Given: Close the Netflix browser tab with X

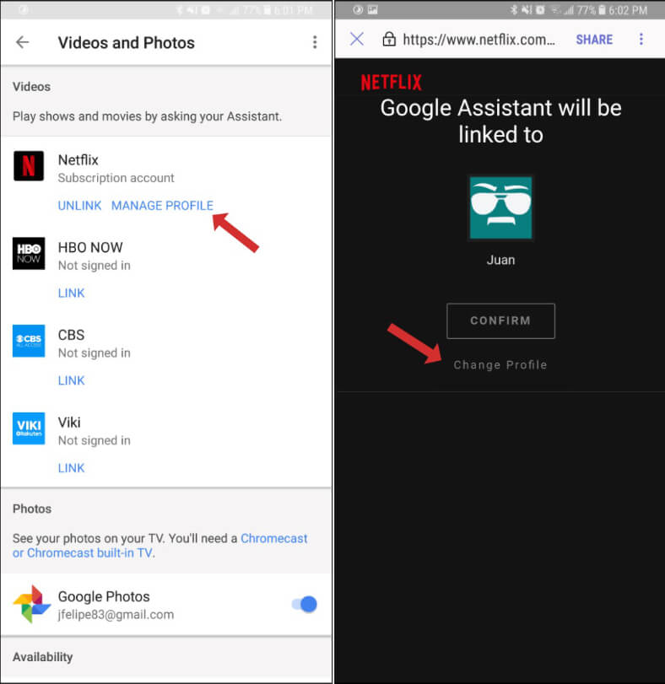Looking at the screenshot, I should pyautogui.click(x=356, y=40).
